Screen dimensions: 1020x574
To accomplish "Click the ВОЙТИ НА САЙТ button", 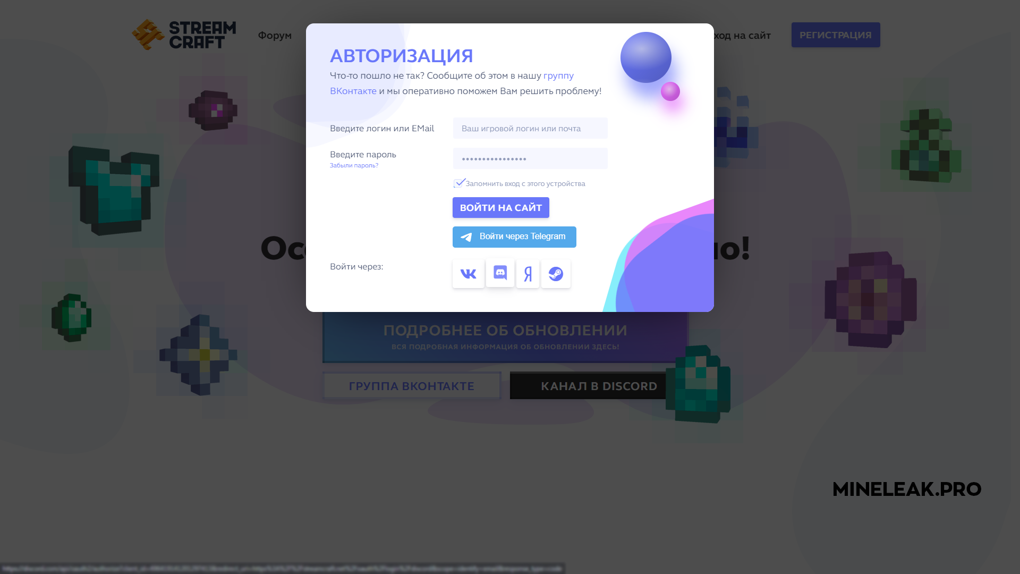I will pyautogui.click(x=500, y=208).
